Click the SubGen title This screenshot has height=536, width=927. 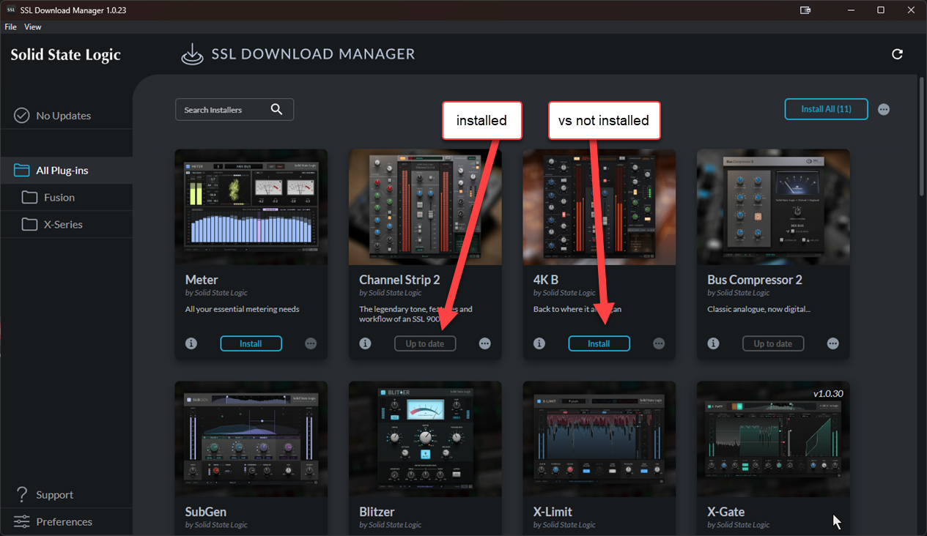[x=206, y=512]
